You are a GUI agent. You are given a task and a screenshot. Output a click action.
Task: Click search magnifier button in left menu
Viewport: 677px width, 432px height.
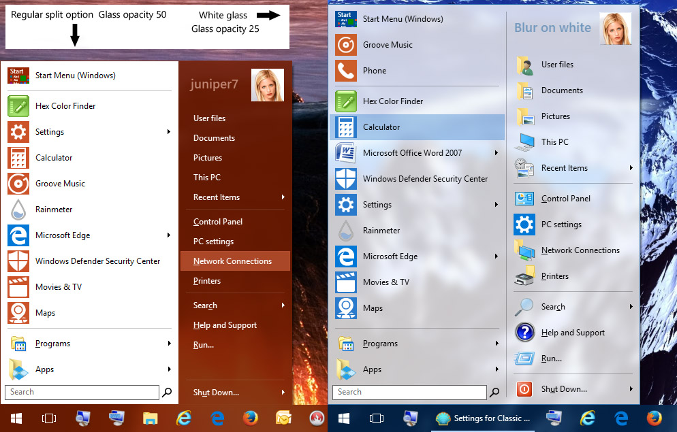[167, 393]
